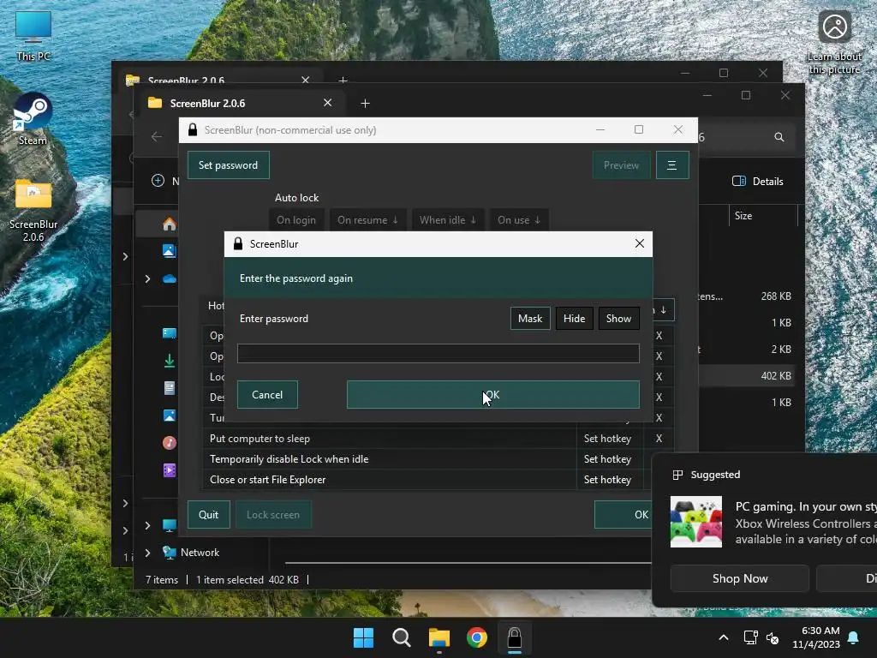This screenshot has height=658, width=877.
Task: Open the On use dropdown
Action: (519, 220)
